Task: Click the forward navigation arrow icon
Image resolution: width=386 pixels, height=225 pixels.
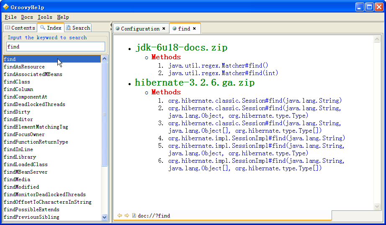Action: tap(126, 216)
